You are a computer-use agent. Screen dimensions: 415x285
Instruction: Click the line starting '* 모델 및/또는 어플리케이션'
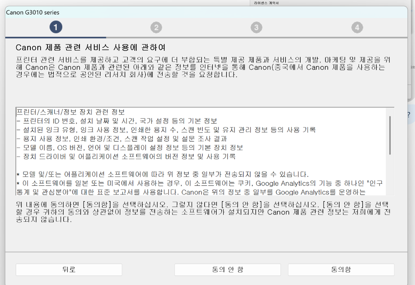coord(163,174)
